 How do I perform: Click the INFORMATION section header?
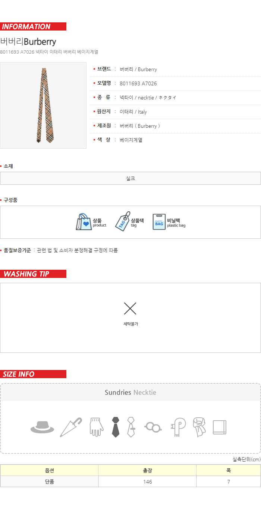click(33, 26)
